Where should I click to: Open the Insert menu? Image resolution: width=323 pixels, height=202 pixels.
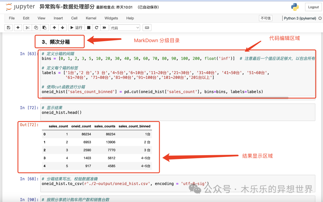pos(58,18)
